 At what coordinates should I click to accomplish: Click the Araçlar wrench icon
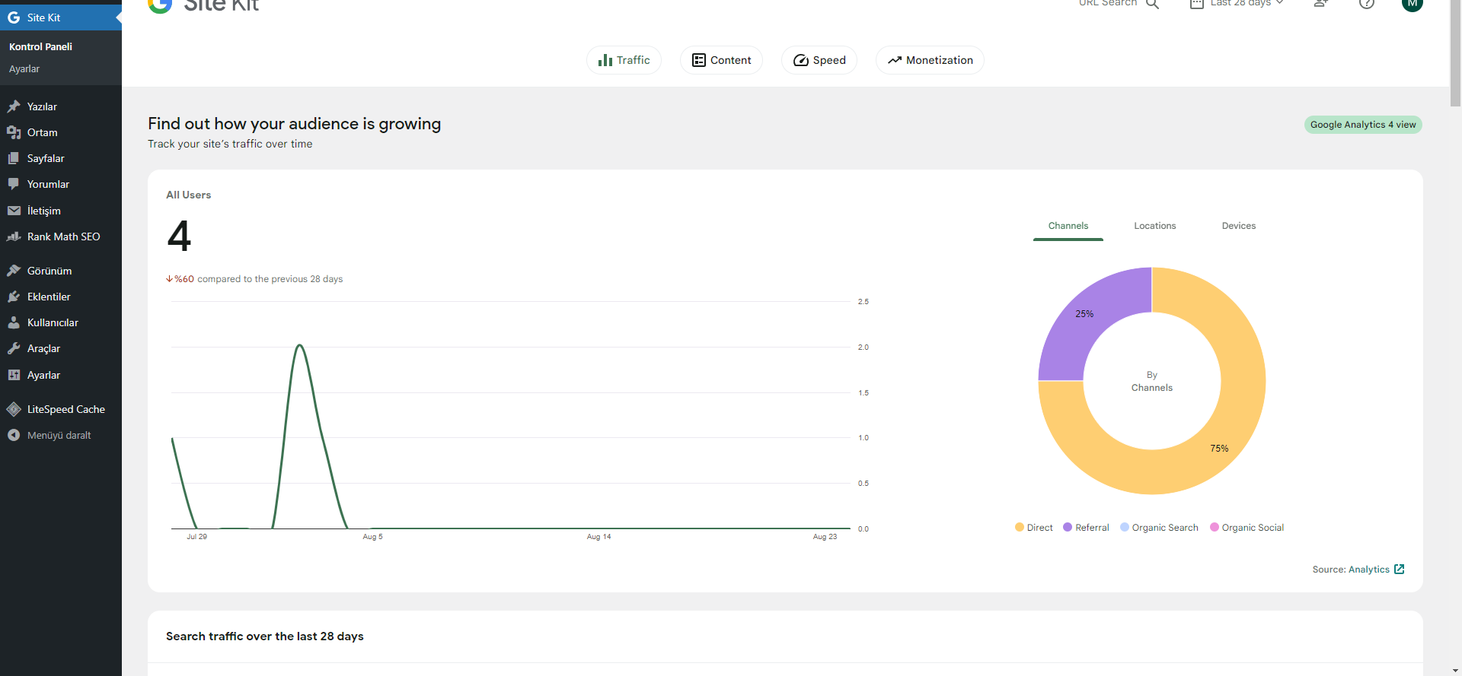(x=14, y=348)
